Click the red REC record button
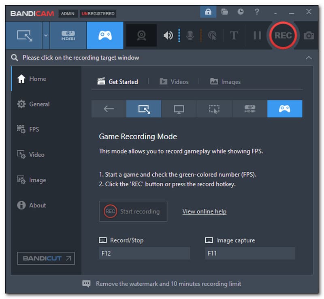Screen dimensions: 324x299 pos(283,36)
